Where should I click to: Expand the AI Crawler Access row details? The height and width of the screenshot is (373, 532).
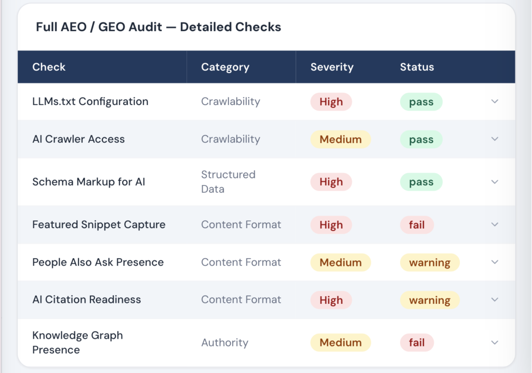coord(495,139)
